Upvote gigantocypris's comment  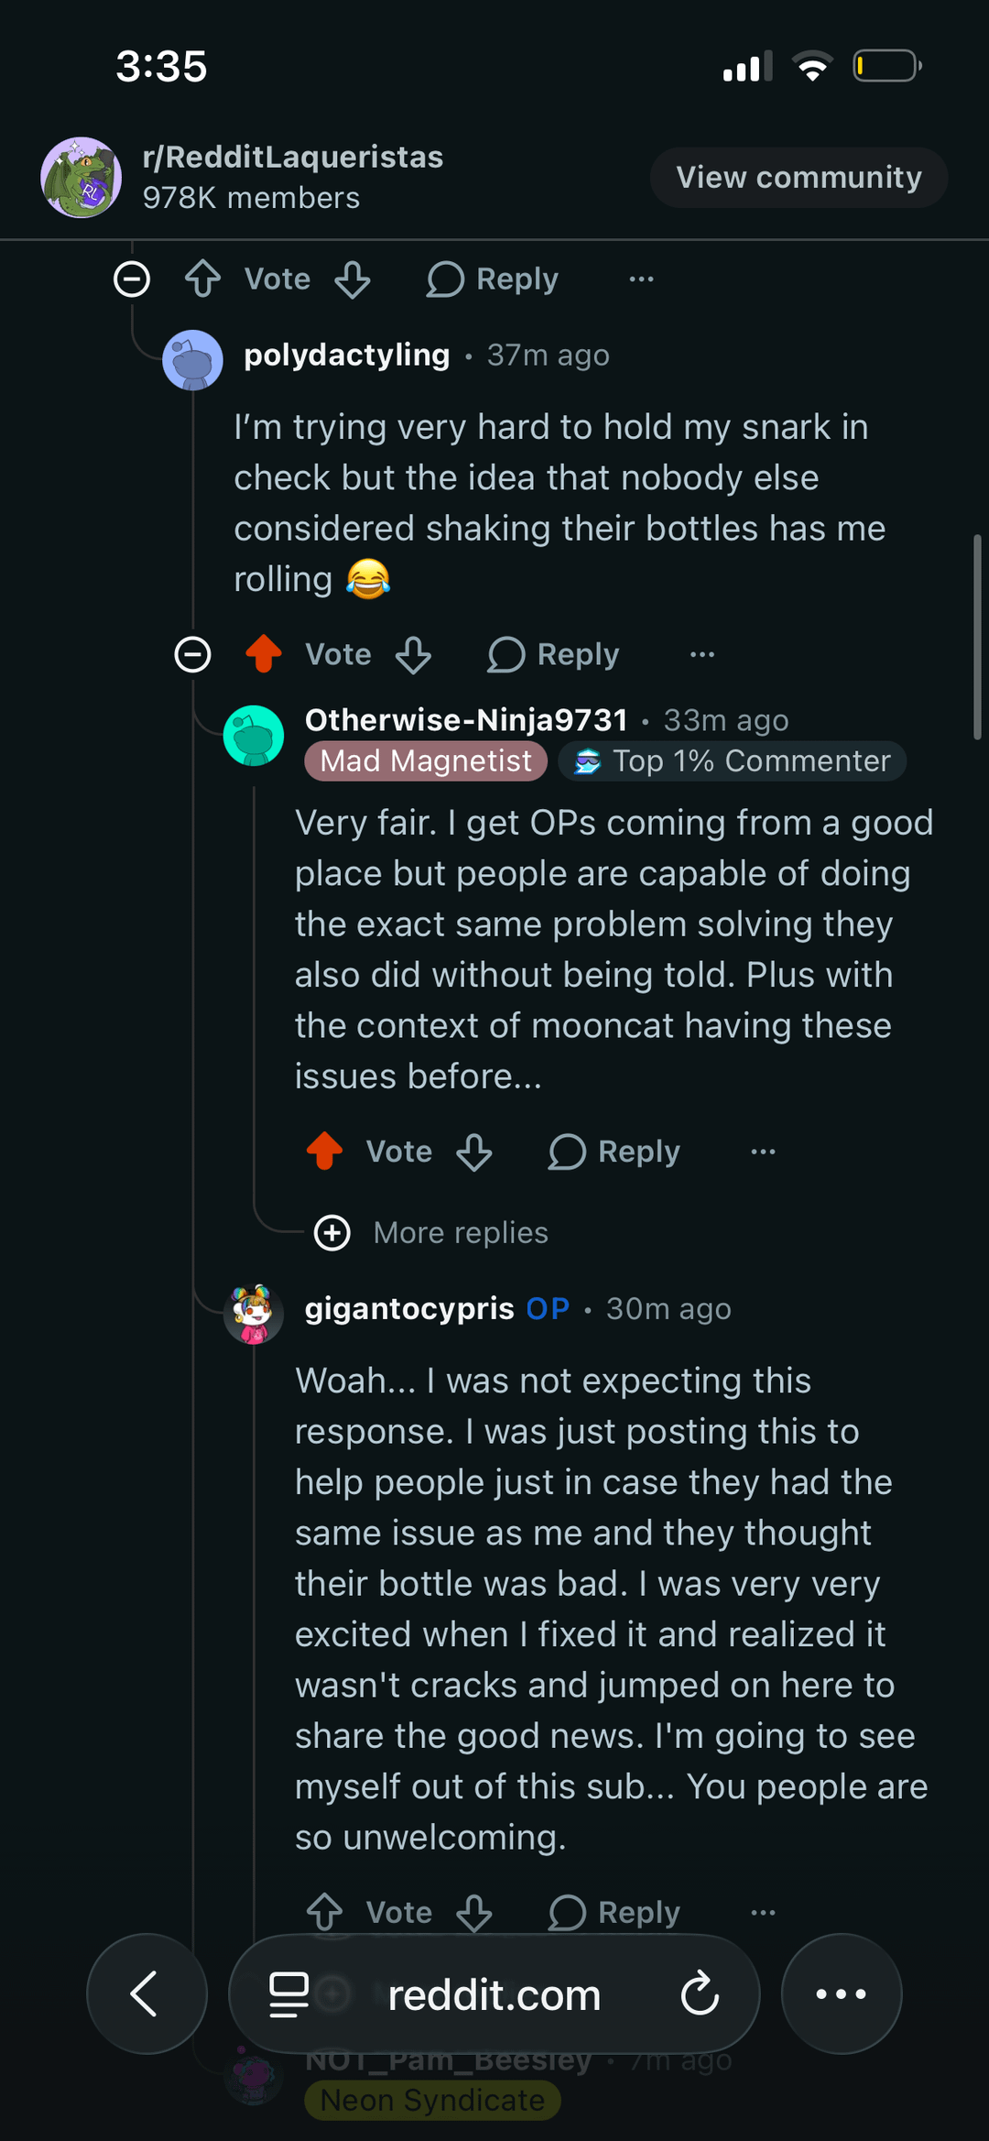click(x=324, y=1912)
